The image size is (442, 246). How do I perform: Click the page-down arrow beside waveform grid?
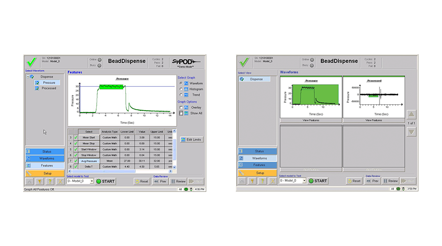(x=412, y=132)
